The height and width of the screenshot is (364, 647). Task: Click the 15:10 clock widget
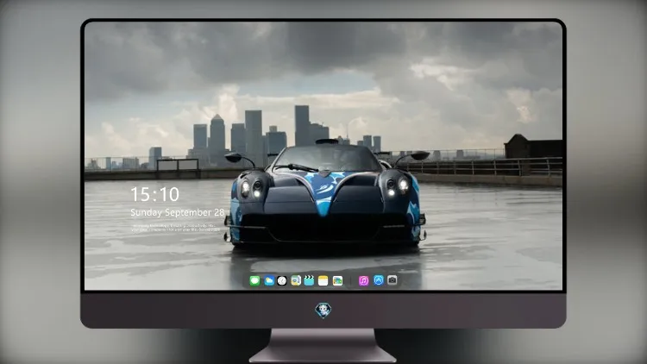154,194
